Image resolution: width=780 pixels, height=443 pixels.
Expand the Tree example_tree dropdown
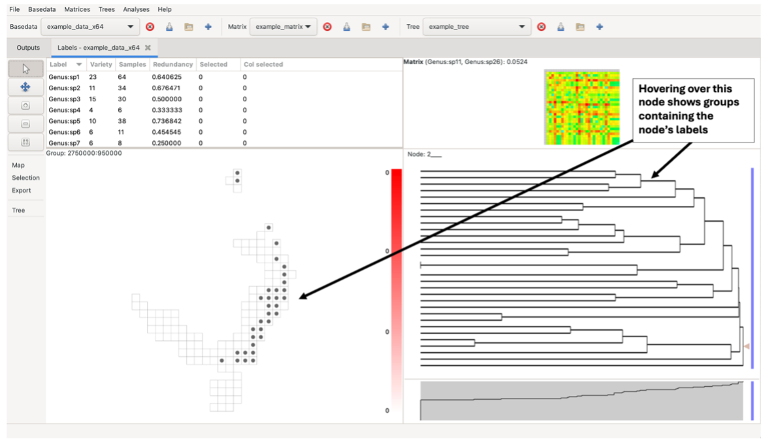pyautogui.click(x=476, y=27)
